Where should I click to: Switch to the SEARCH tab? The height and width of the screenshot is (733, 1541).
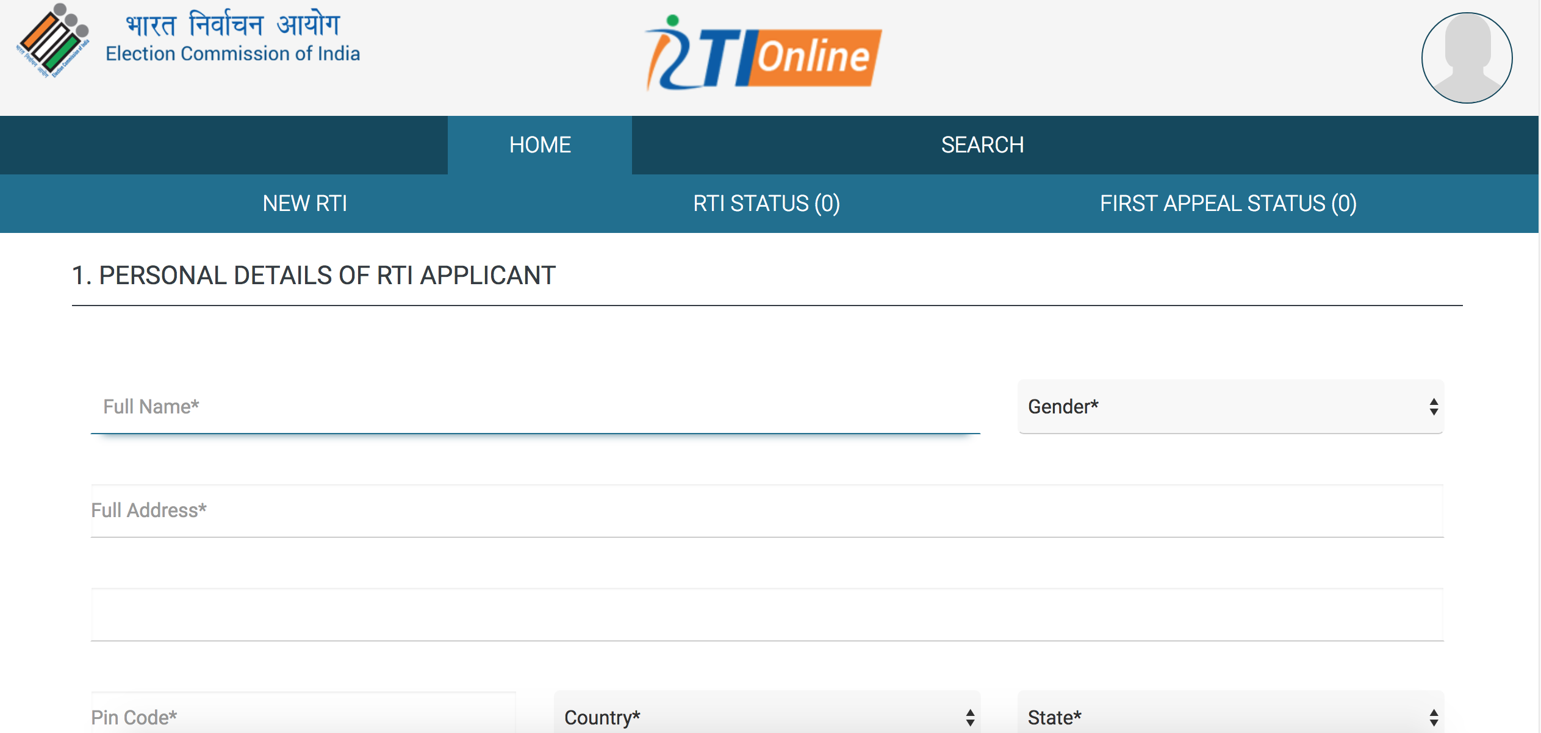(x=982, y=145)
